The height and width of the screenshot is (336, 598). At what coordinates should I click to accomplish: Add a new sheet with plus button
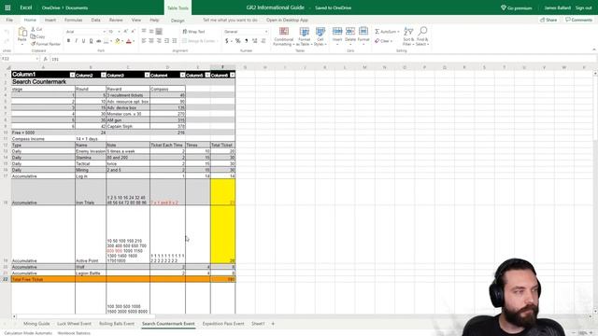tap(273, 324)
